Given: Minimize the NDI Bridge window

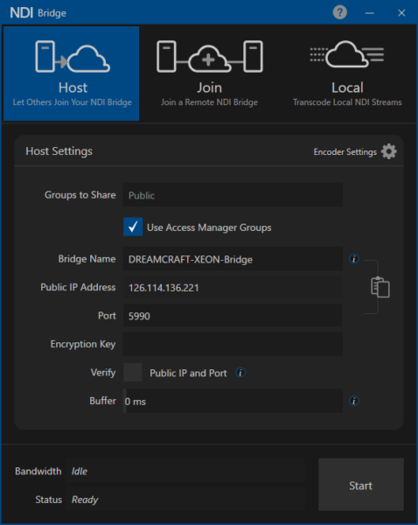Looking at the screenshot, I should pyautogui.click(x=370, y=13).
